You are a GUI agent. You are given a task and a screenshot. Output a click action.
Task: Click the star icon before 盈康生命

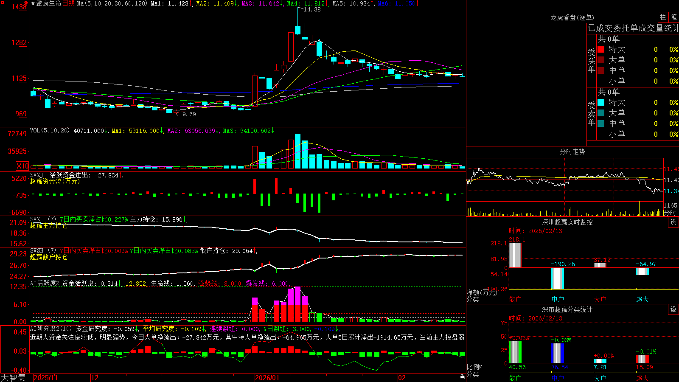point(33,3)
